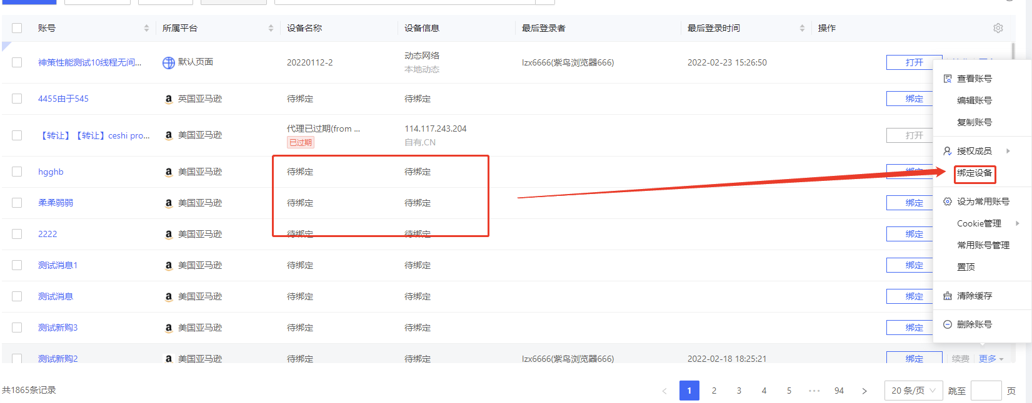
Task: Check the 2222 row checkbox
Action: (x=17, y=234)
